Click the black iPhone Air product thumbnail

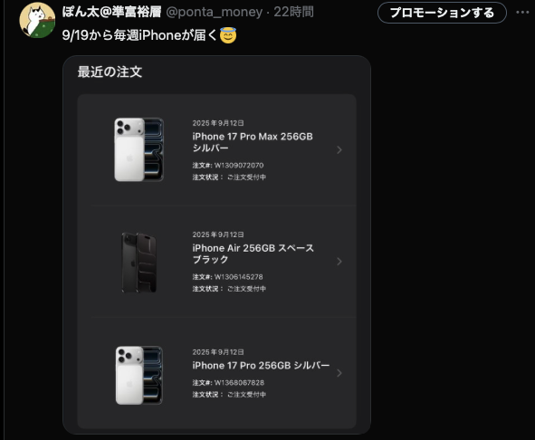pyautogui.click(x=139, y=263)
